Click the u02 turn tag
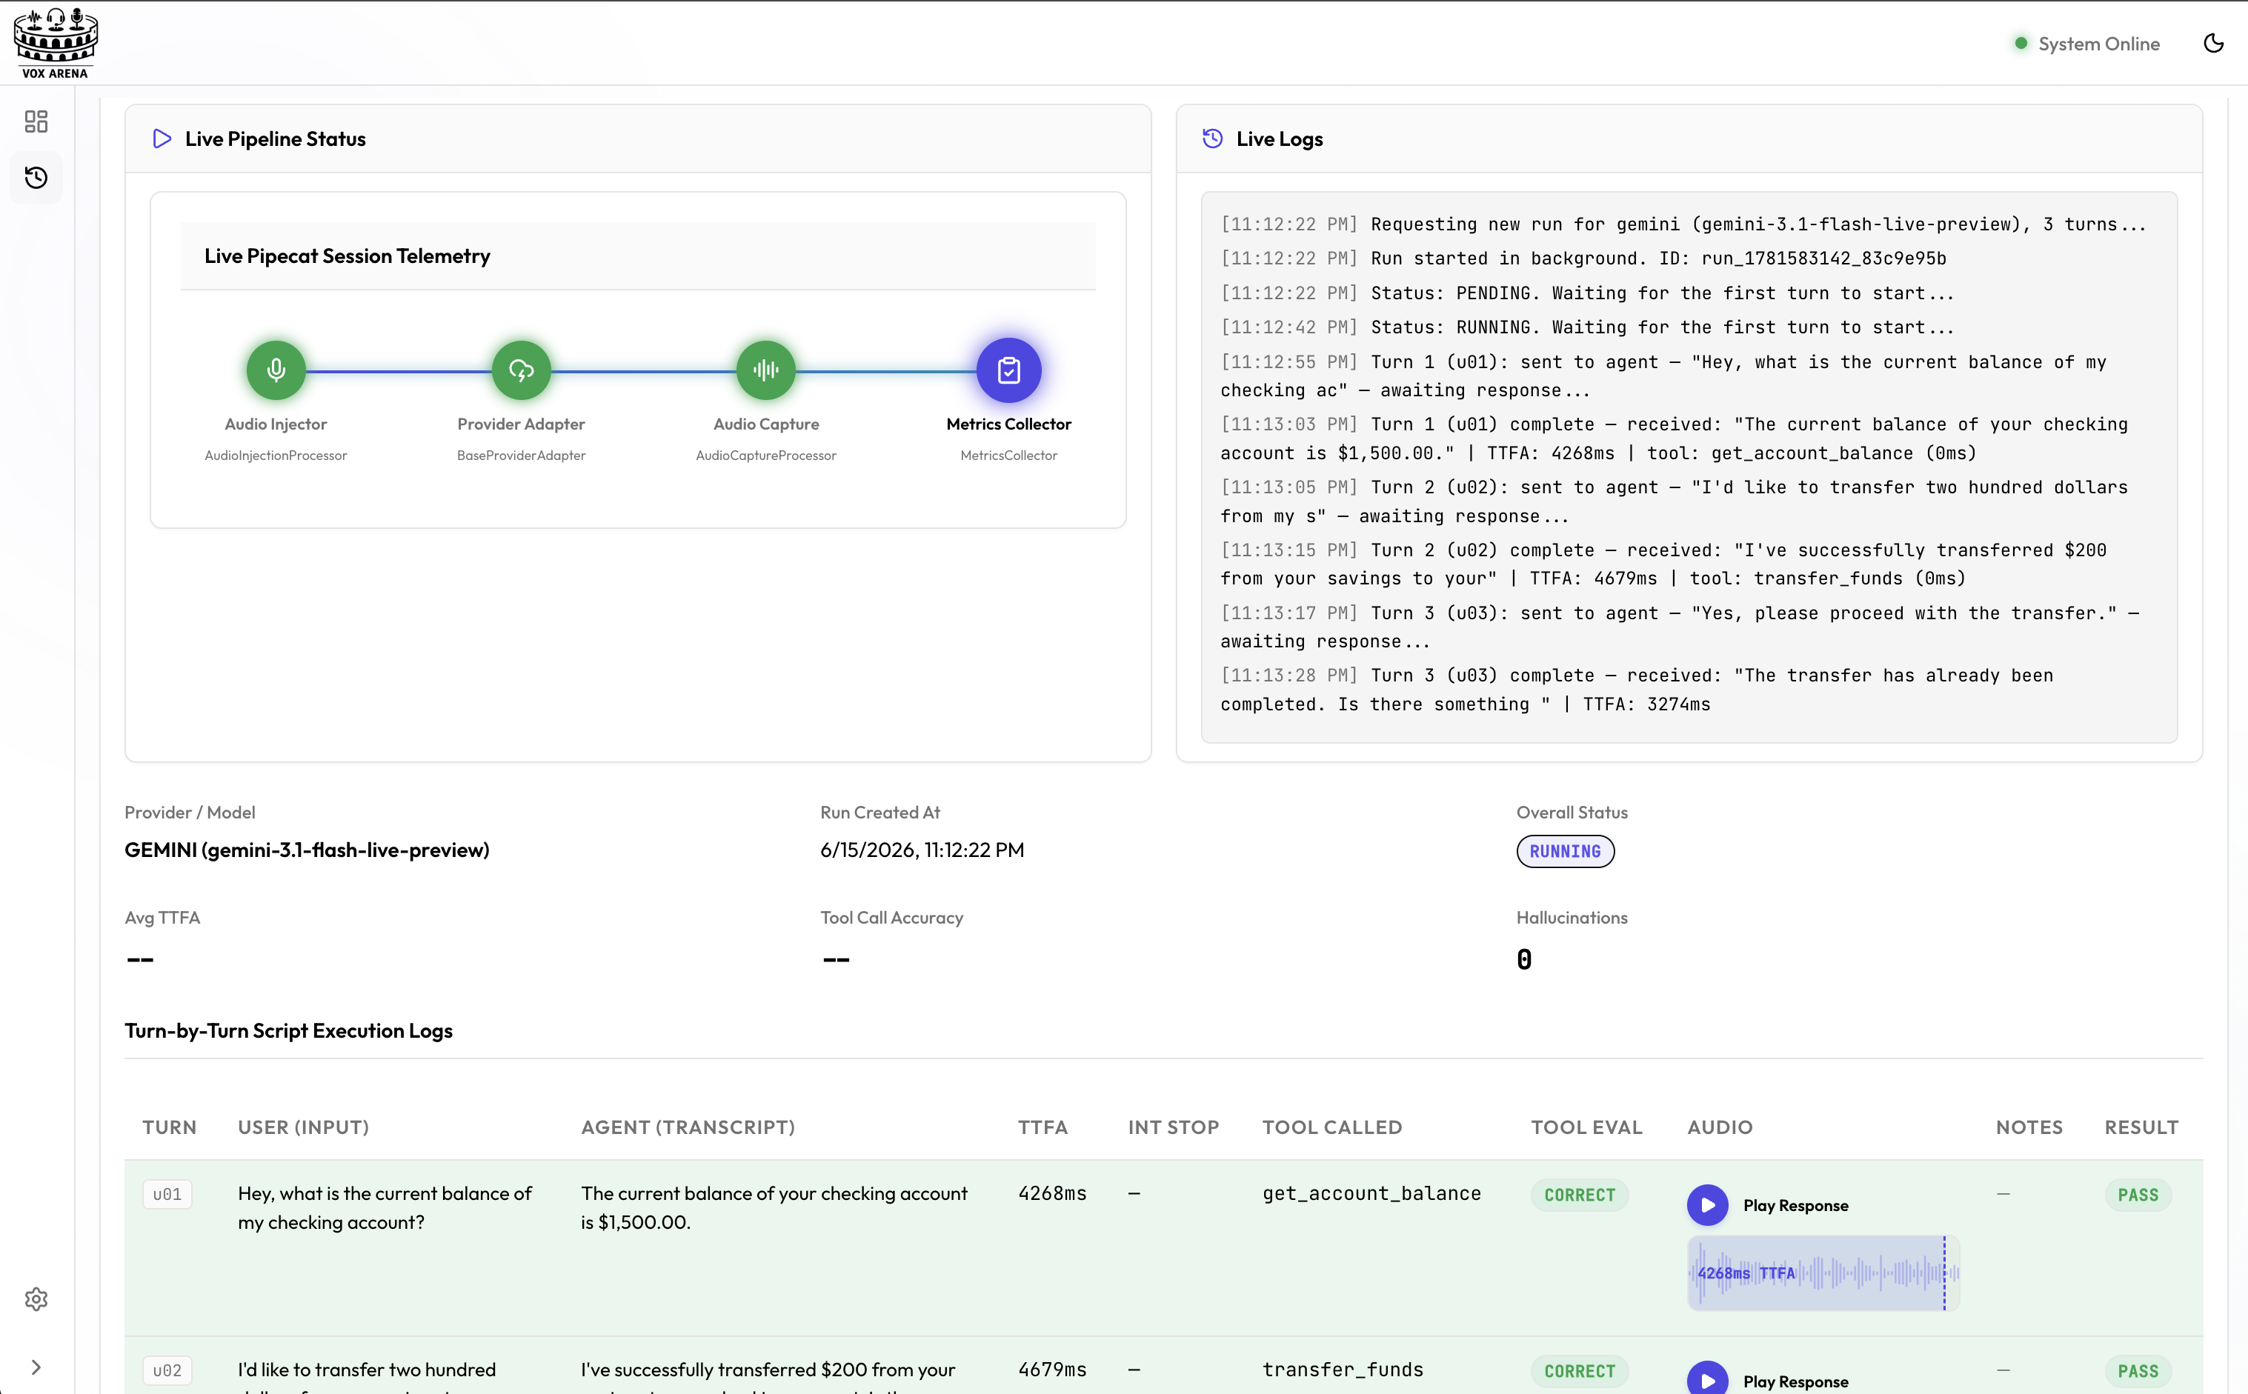The image size is (2248, 1394). 167,1371
